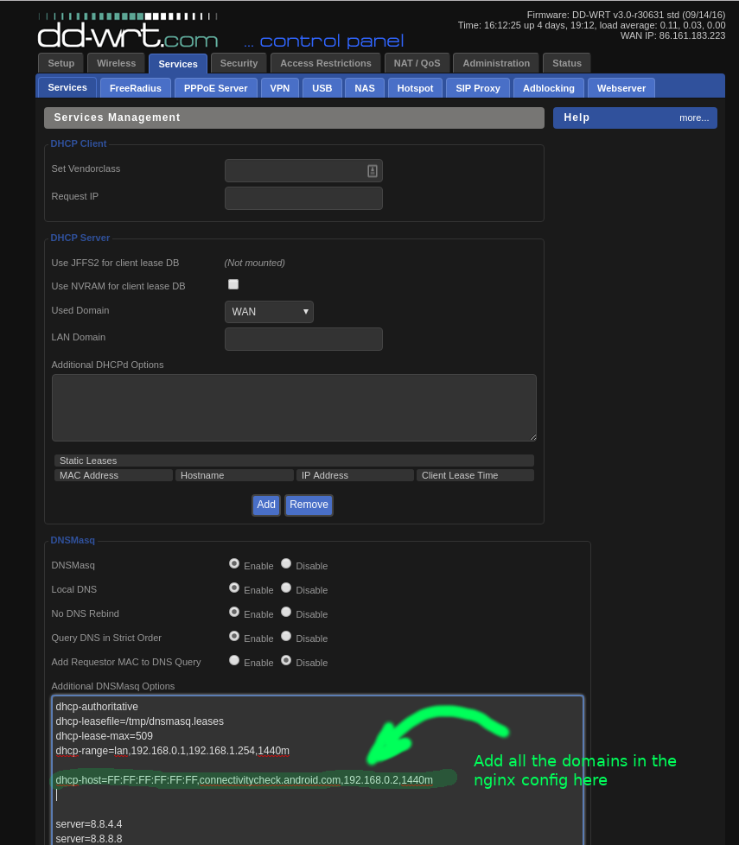
Task: Select Enable for Query DNS in Strict Order
Action: (234, 637)
